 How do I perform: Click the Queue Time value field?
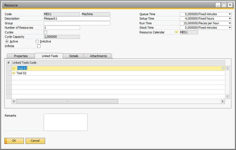point(189,14)
